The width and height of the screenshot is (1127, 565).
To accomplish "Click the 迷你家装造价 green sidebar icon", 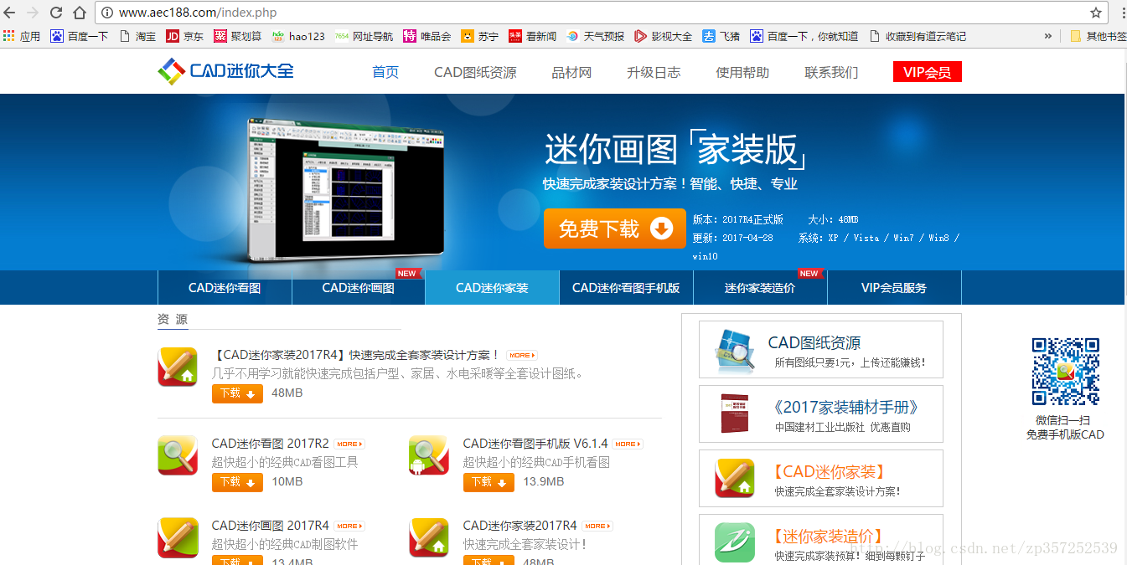I will point(735,542).
